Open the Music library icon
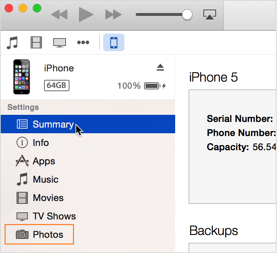The image size is (277, 253). click(12, 42)
